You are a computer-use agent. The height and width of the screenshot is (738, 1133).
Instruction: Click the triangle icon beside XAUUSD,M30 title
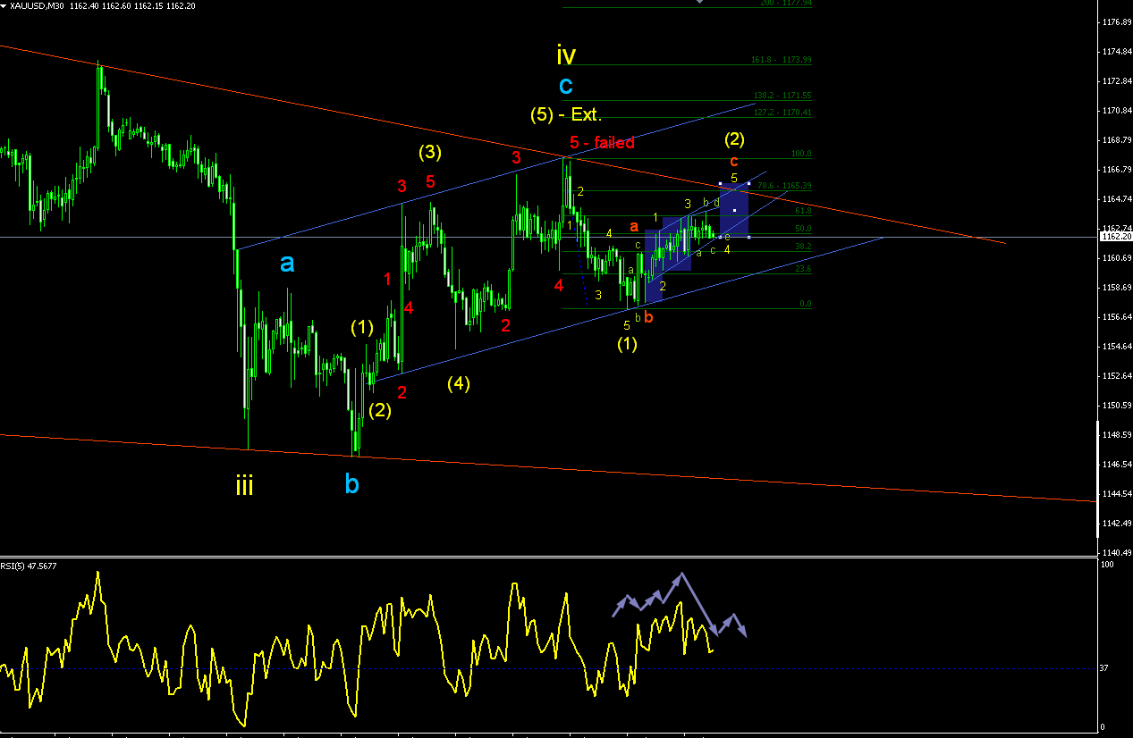4,5
